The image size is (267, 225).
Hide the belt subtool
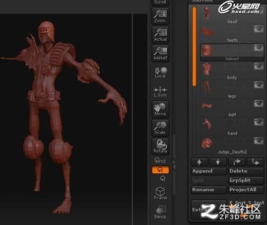click(259, 103)
